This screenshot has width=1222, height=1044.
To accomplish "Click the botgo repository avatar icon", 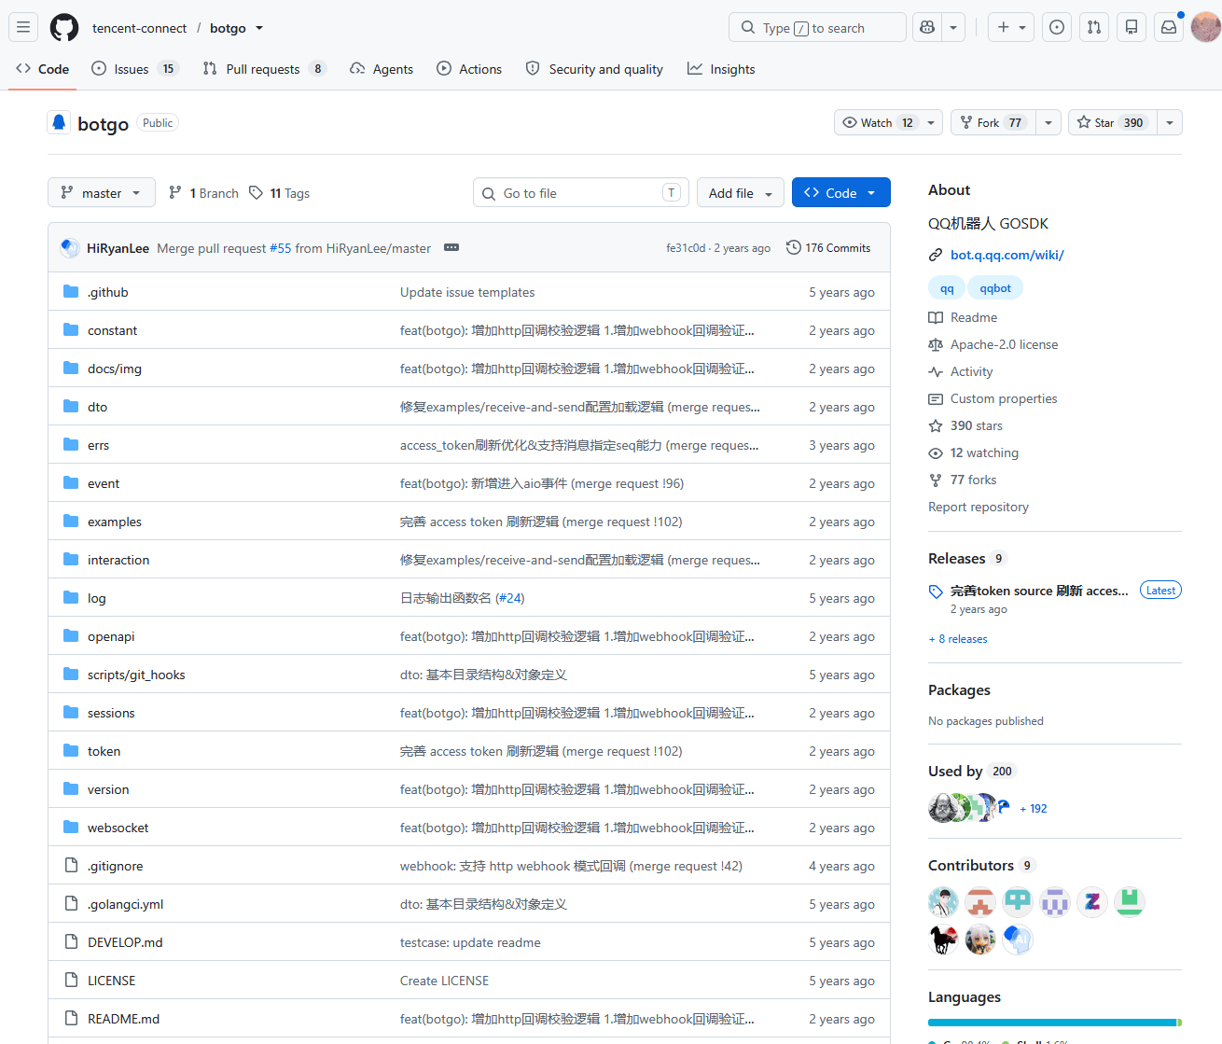I will [x=59, y=123].
